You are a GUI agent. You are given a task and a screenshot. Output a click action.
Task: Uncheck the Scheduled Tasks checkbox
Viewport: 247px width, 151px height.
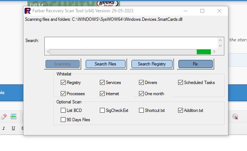[x=180, y=83]
